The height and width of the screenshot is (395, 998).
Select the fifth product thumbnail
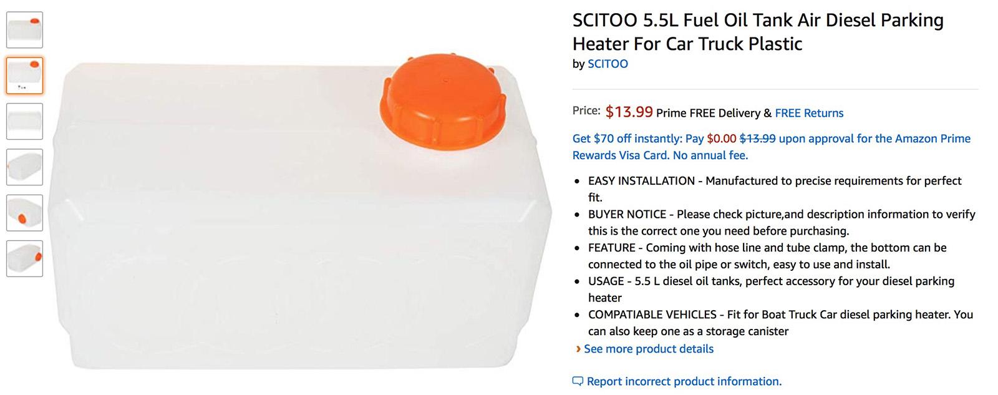tap(25, 213)
